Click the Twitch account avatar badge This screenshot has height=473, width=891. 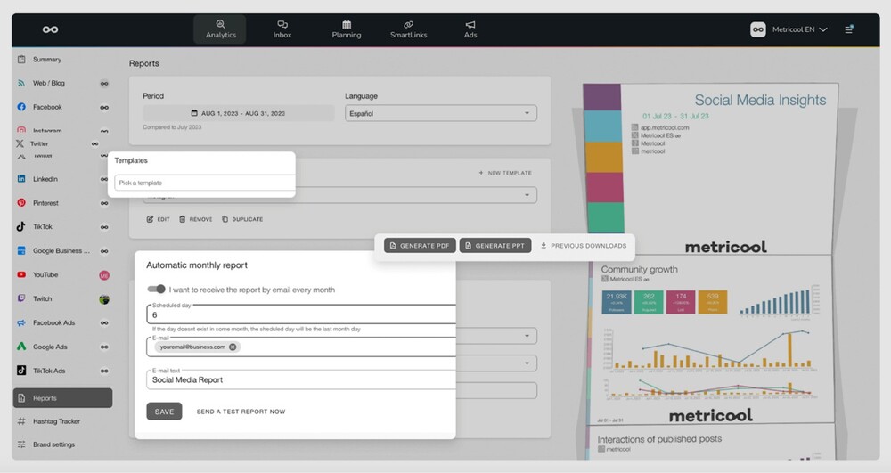104,299
